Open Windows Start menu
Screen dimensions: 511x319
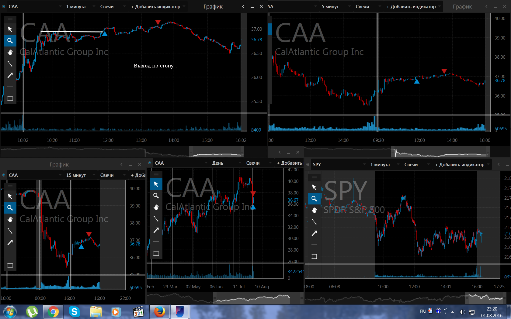point(10,312)
